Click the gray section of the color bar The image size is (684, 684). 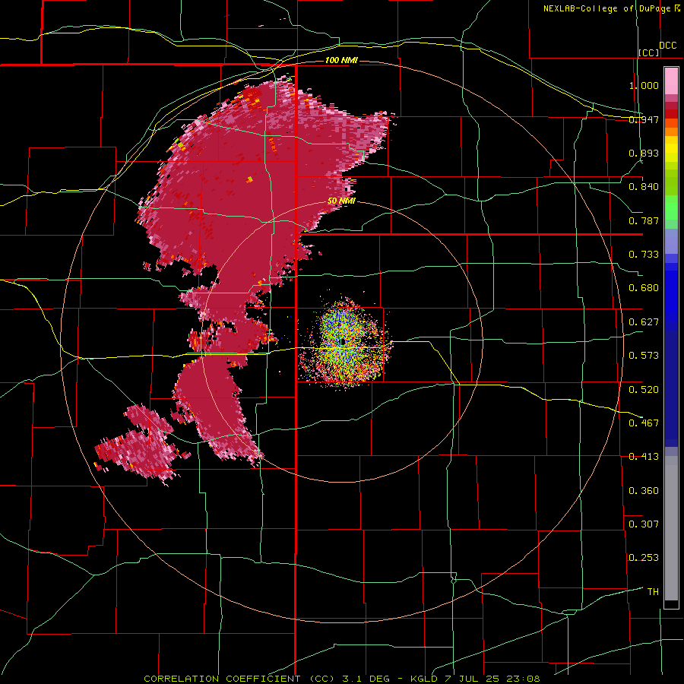671,528
